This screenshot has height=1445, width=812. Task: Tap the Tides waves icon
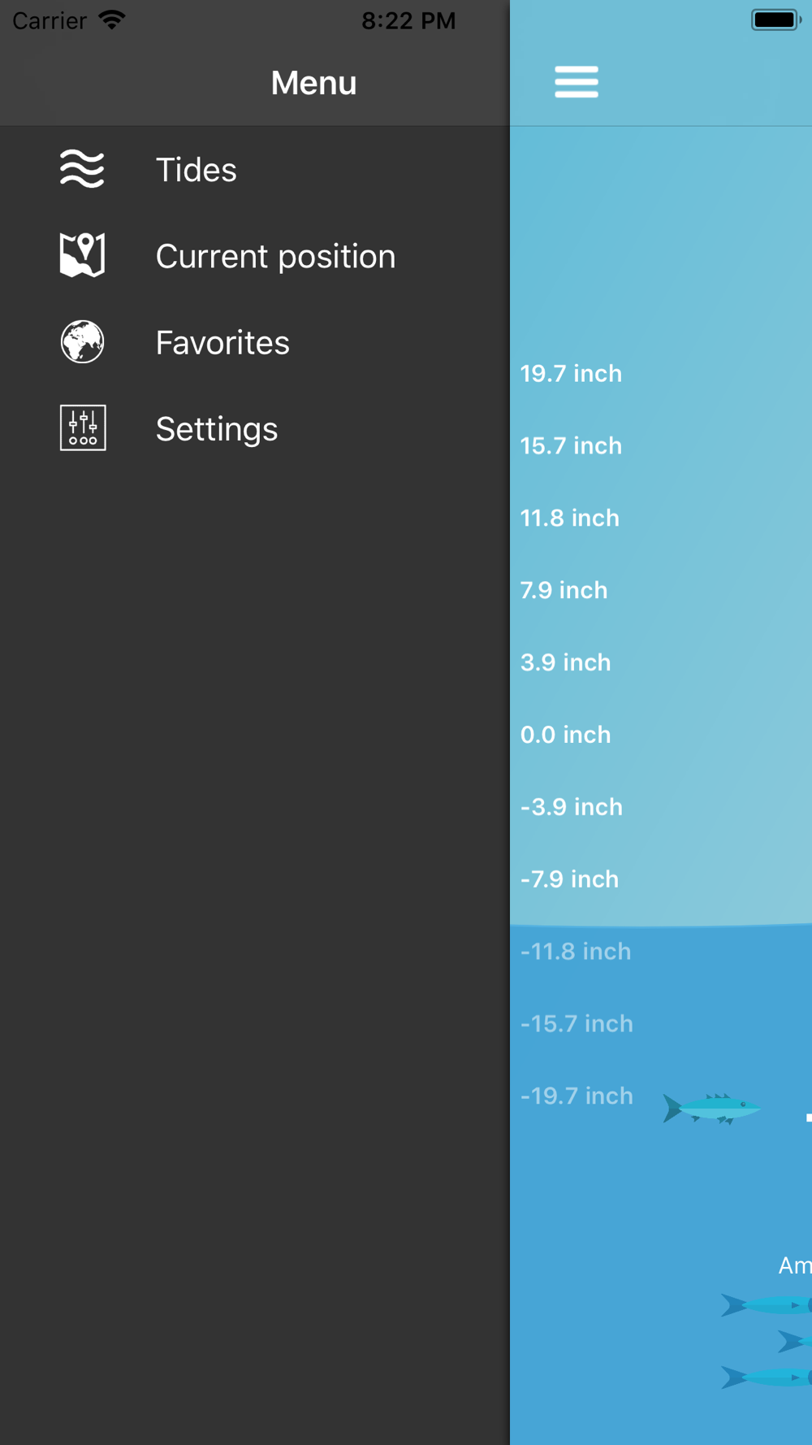82,169
